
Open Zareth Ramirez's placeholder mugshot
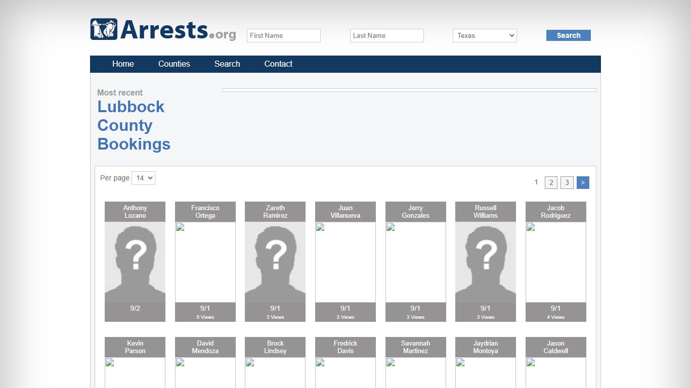coord(275,262)
